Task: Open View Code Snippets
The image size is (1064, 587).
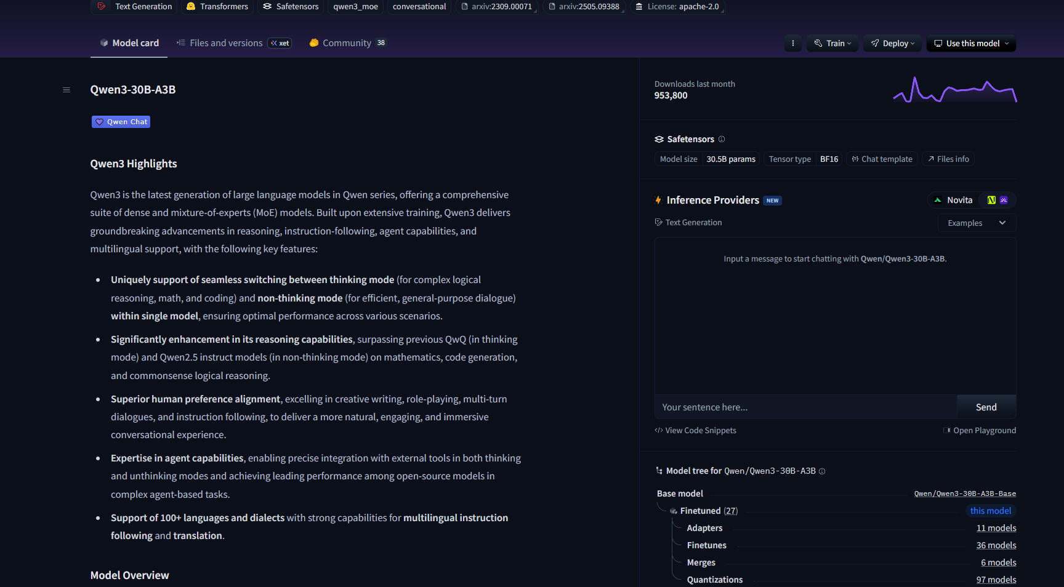Action: [x=696, y=431]
